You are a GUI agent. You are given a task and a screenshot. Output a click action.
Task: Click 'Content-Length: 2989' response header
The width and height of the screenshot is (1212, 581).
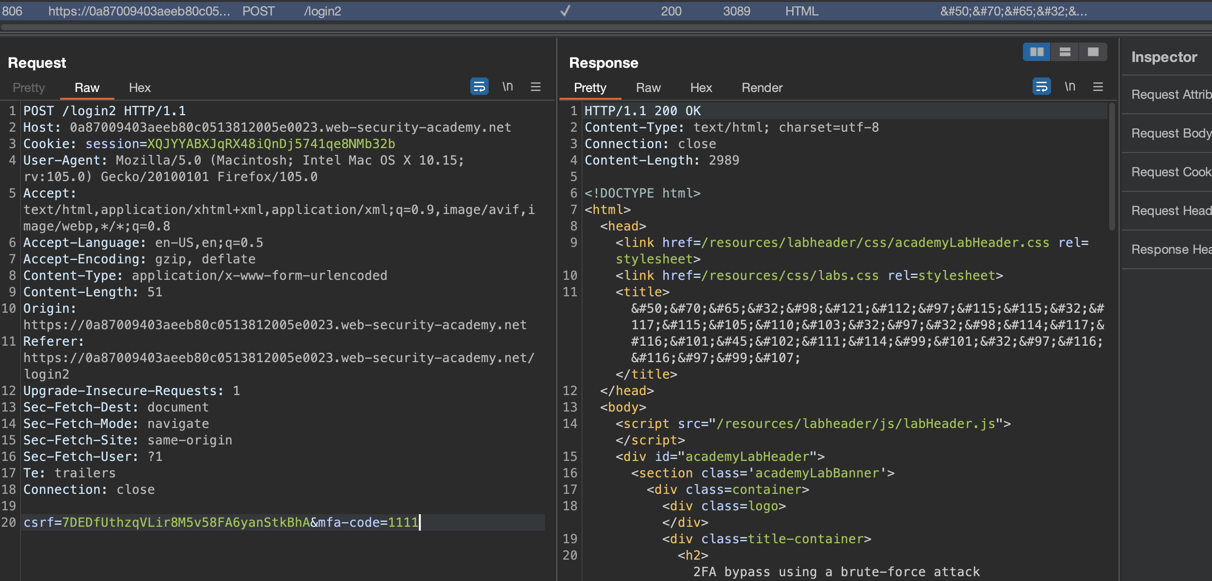pos(662,160)
